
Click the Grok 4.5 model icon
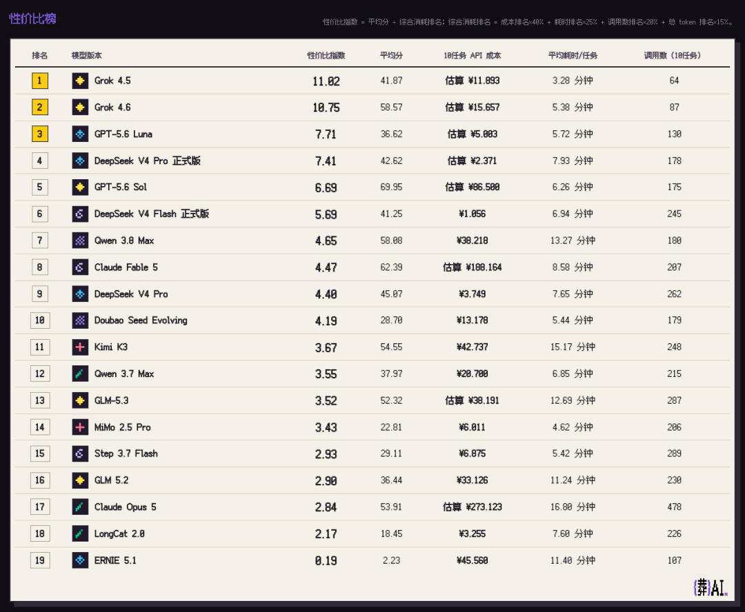pyautogui.click(x=80, y=81)
